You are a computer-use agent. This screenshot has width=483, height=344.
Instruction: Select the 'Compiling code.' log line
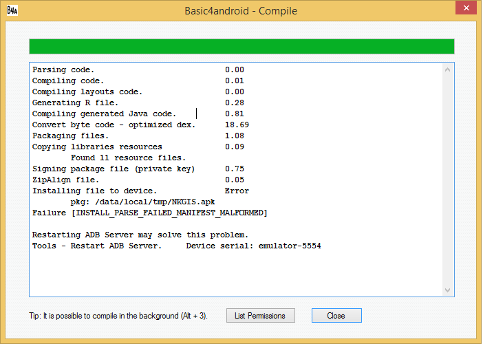pyautogui.click(x=68, y=81)
